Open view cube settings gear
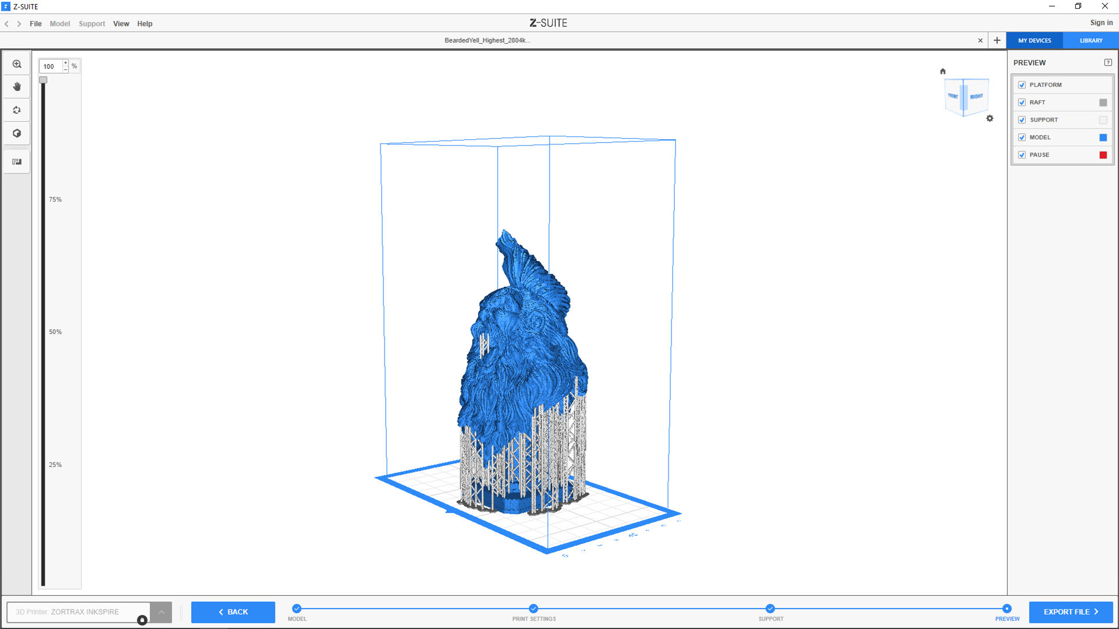Screen dimensions: 1119x629 click(990, 118)
